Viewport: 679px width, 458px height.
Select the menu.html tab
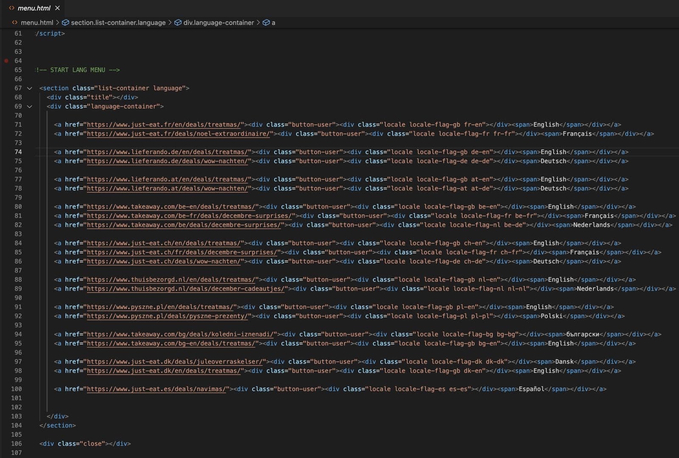34,8
